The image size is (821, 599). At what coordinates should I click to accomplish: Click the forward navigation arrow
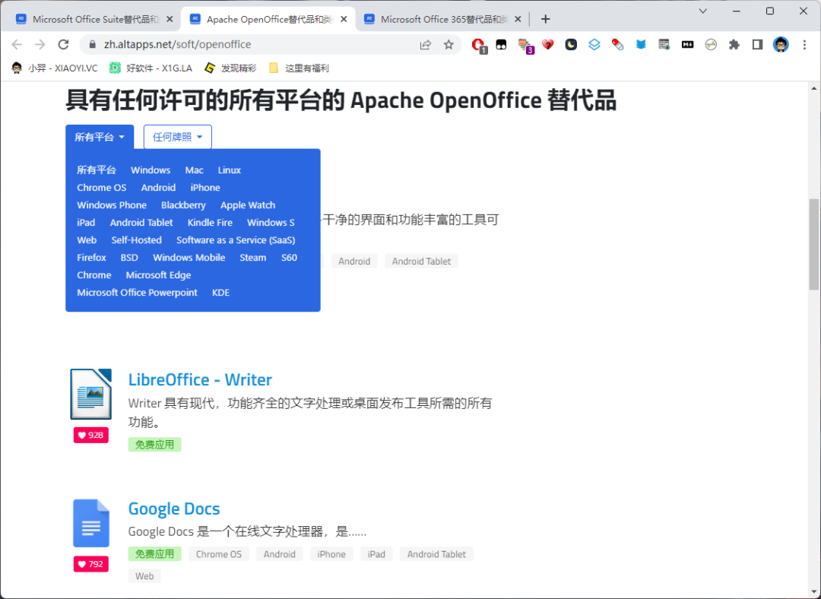pyautogui.click(x=40, y=45)
